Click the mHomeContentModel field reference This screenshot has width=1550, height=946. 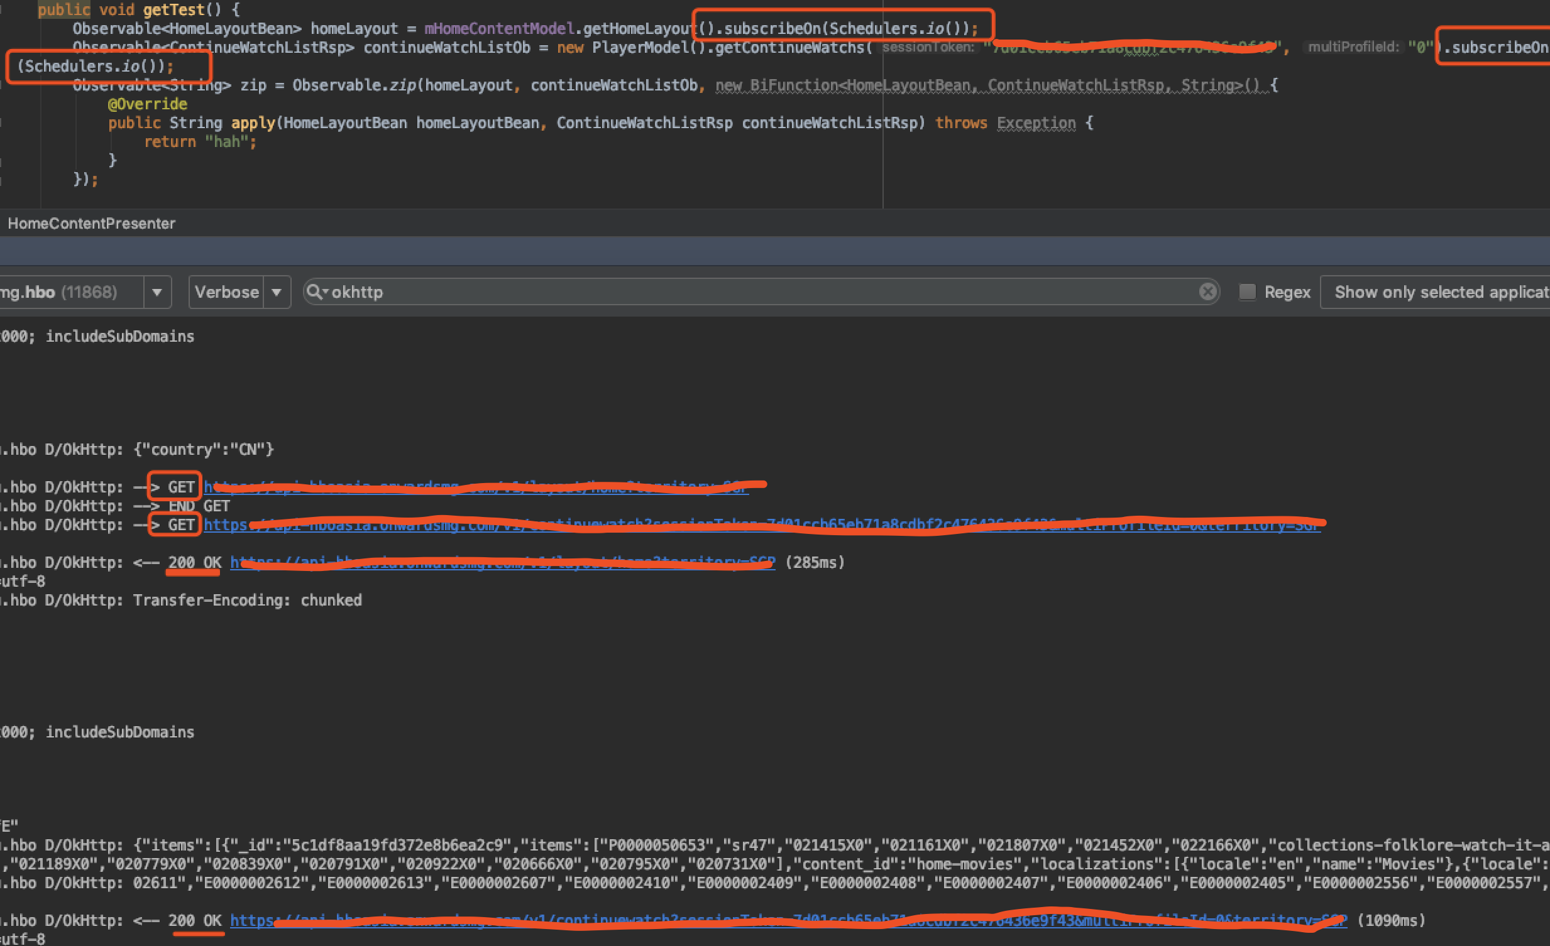(500, 29)
